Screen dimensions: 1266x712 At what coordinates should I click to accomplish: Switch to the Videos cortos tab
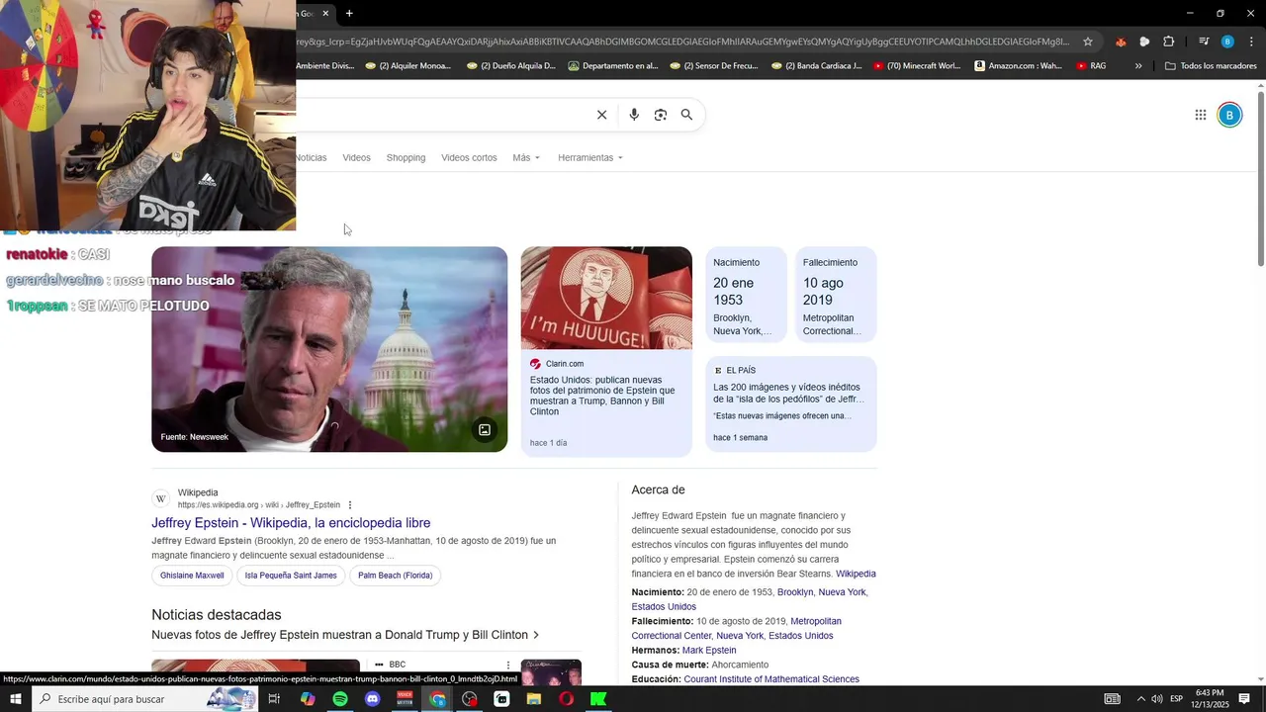tap(469, 158)
